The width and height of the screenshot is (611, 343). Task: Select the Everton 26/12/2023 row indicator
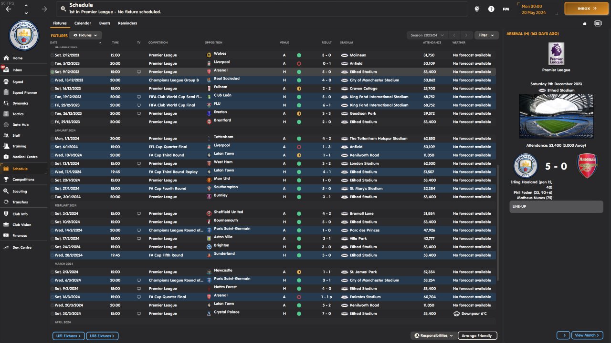pos(53,113)
